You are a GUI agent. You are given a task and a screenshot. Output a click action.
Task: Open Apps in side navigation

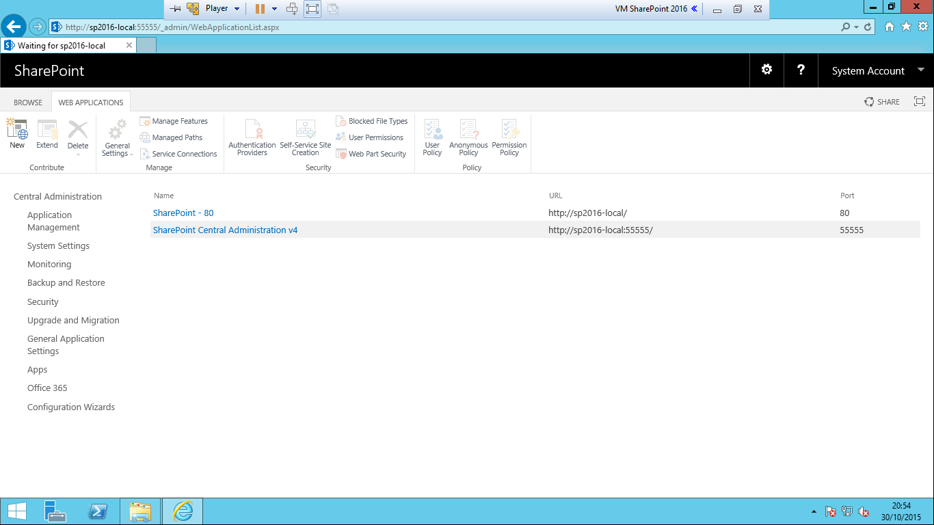(38, 369)
